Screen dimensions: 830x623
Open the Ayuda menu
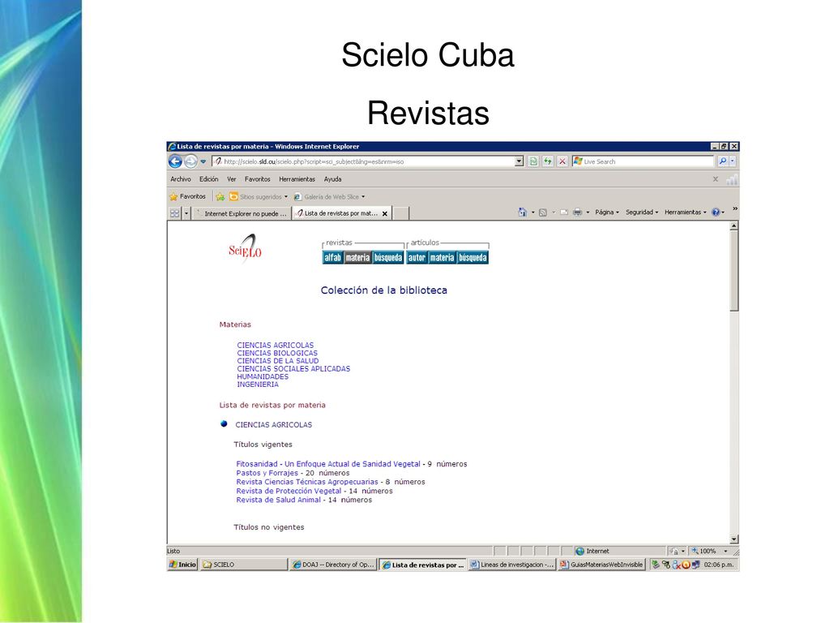(x=332, y=179)
